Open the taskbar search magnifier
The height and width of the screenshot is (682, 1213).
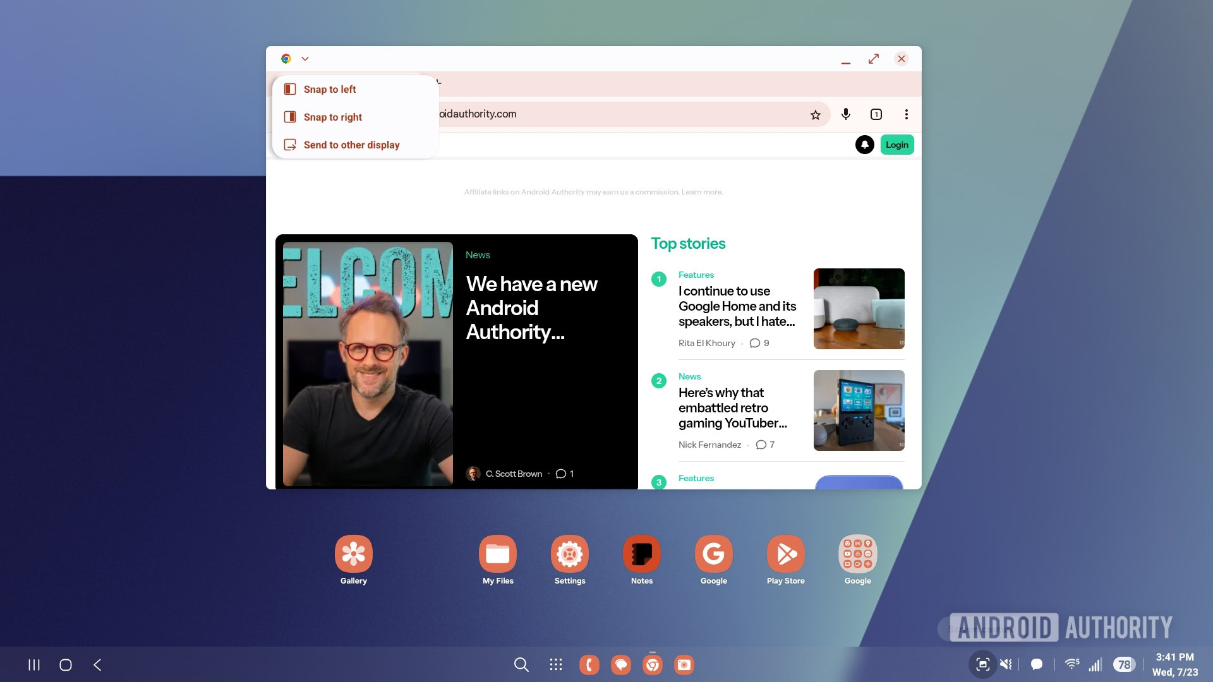coord(521,664)
